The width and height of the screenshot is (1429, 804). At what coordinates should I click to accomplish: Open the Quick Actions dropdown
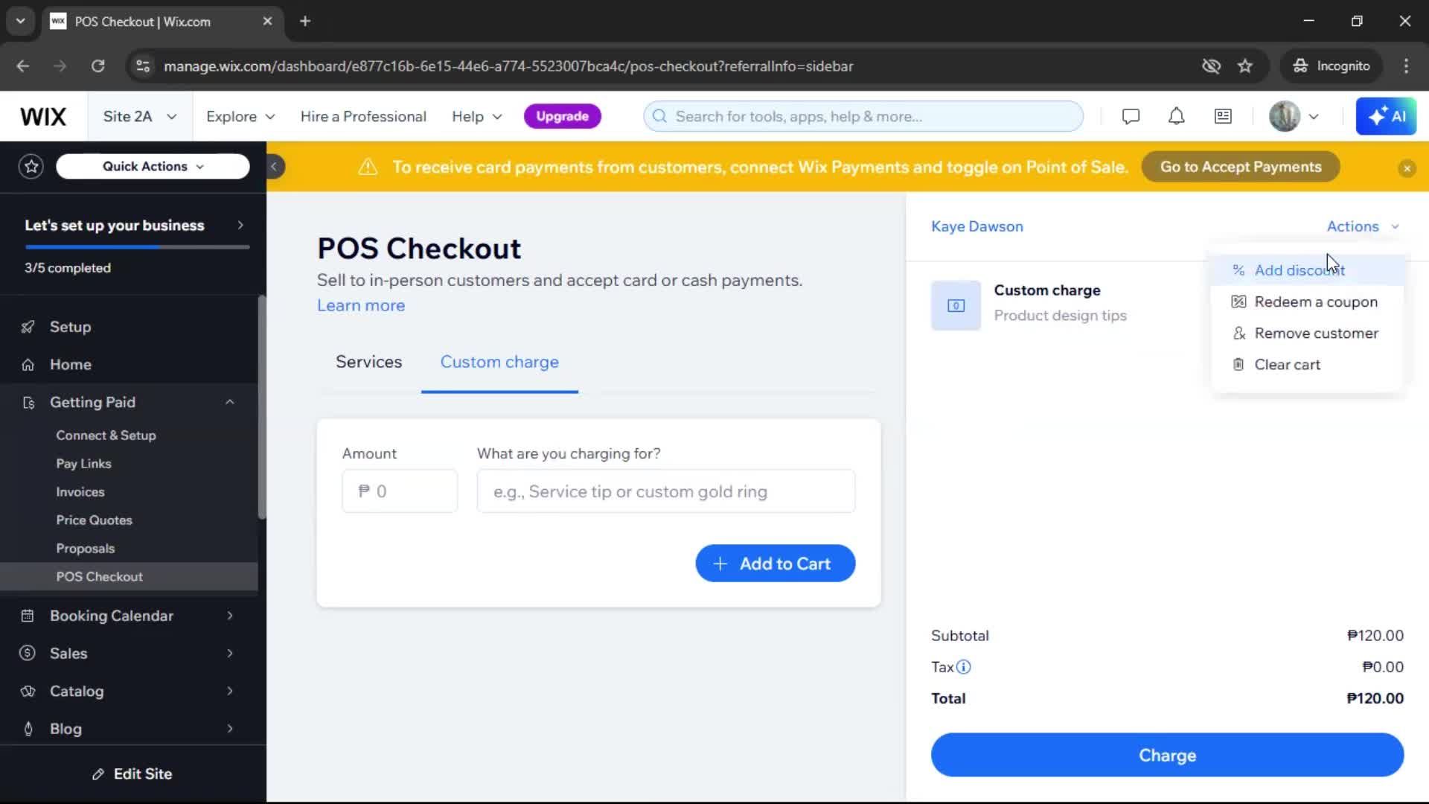tap(153, 167)
